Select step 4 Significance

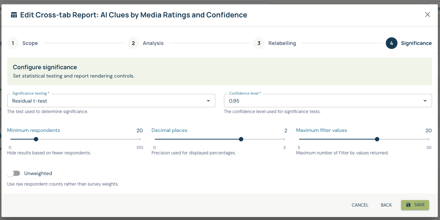click(409, 43)
